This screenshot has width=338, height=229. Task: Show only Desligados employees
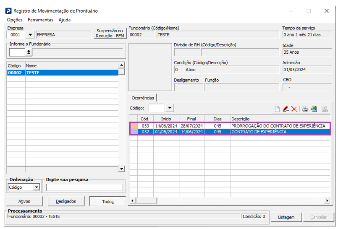(66, 201)
